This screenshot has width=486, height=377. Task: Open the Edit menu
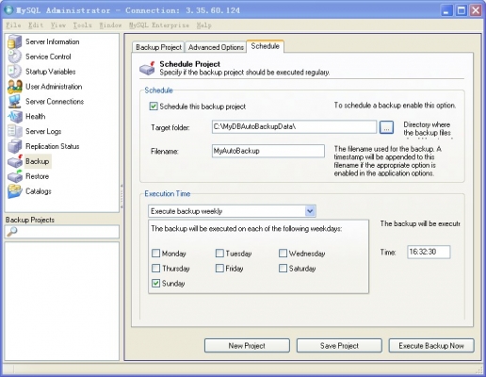tap(36, 25)
